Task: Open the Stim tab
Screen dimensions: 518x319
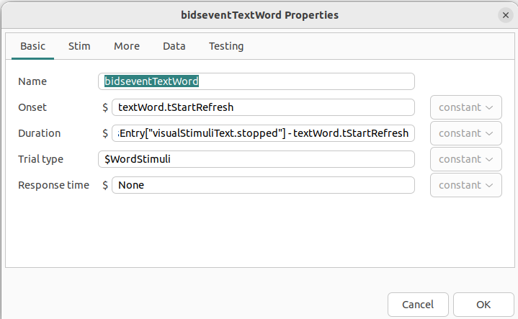Action: (x=79, y=46)
